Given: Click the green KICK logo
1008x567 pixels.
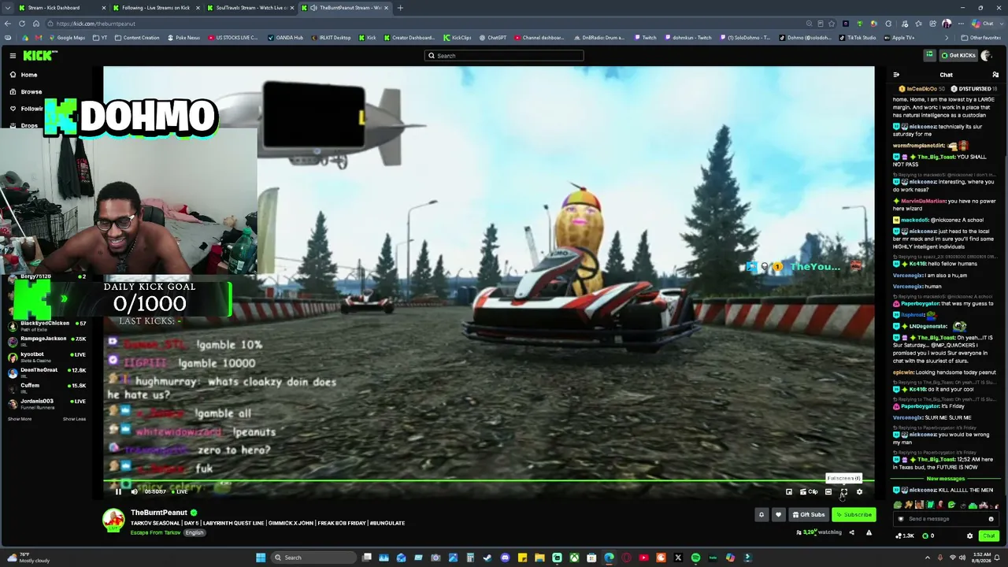Looking at the screenshot, I should click(39, 56).
